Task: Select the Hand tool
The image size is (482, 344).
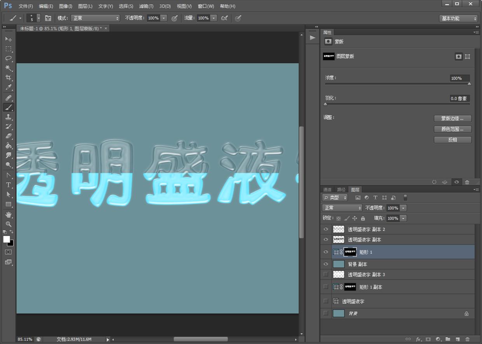Action: coord(8,215)
